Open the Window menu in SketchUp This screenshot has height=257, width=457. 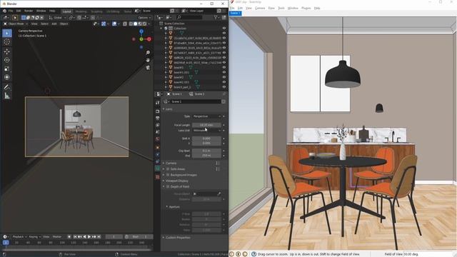293,8
